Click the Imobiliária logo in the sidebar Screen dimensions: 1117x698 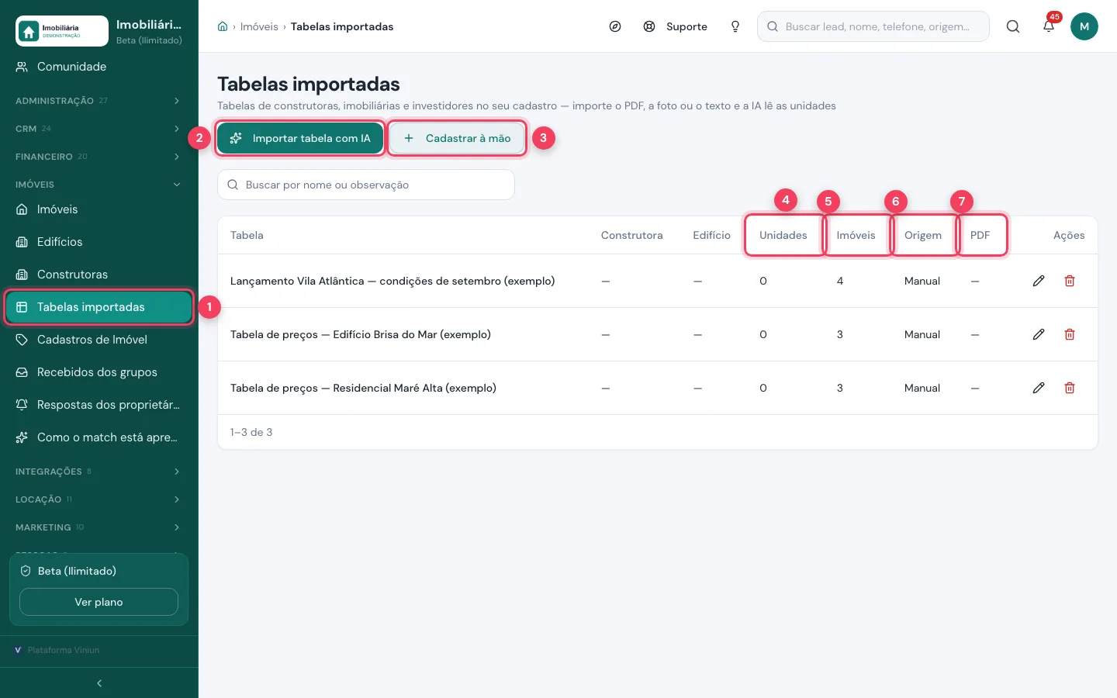coord(62,31)
